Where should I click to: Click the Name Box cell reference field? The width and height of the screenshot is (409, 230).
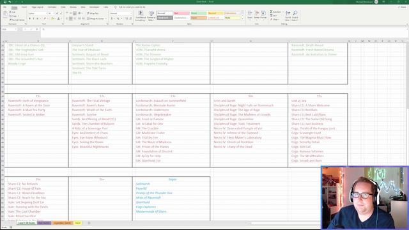pyautogui.click(x=10, y=29)
